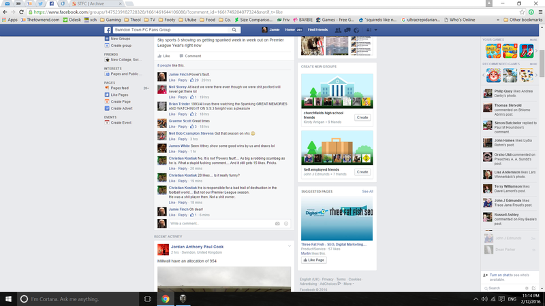Open the Jordan Anthony Paul Cook post options chevron

[289, 246]
